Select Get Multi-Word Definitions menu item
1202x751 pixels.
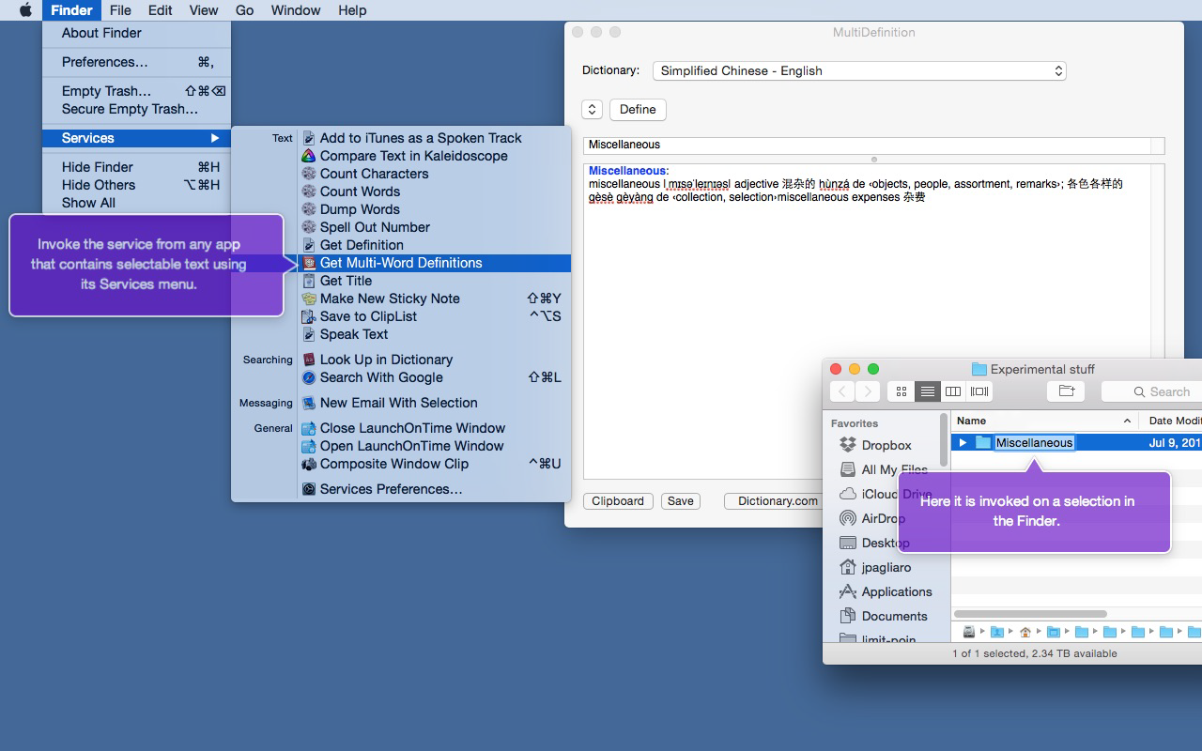click(400, 263)
